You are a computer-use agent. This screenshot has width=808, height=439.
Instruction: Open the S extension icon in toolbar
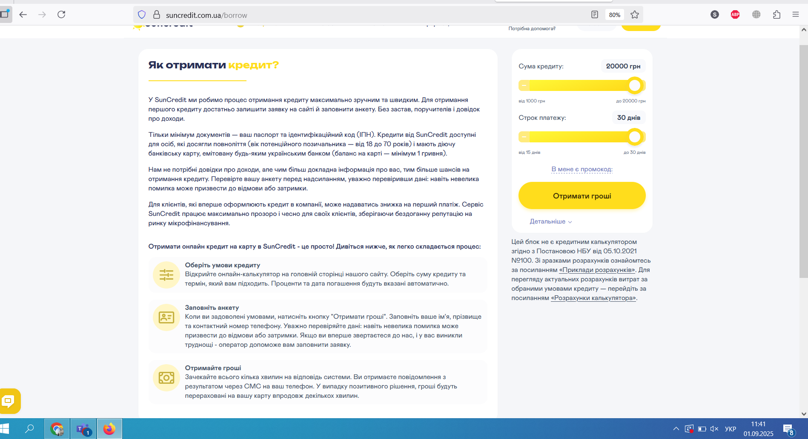(x=715, y=14)
